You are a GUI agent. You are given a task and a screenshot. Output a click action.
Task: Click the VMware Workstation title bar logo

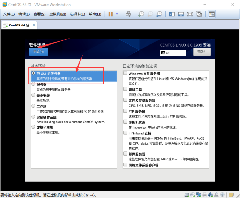tap(5, 5)
